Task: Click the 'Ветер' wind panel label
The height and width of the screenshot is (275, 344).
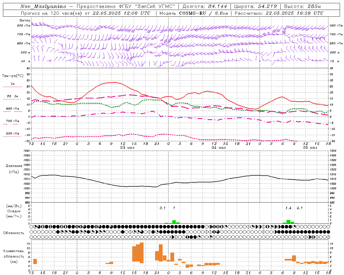Action: tap(25, 20)
